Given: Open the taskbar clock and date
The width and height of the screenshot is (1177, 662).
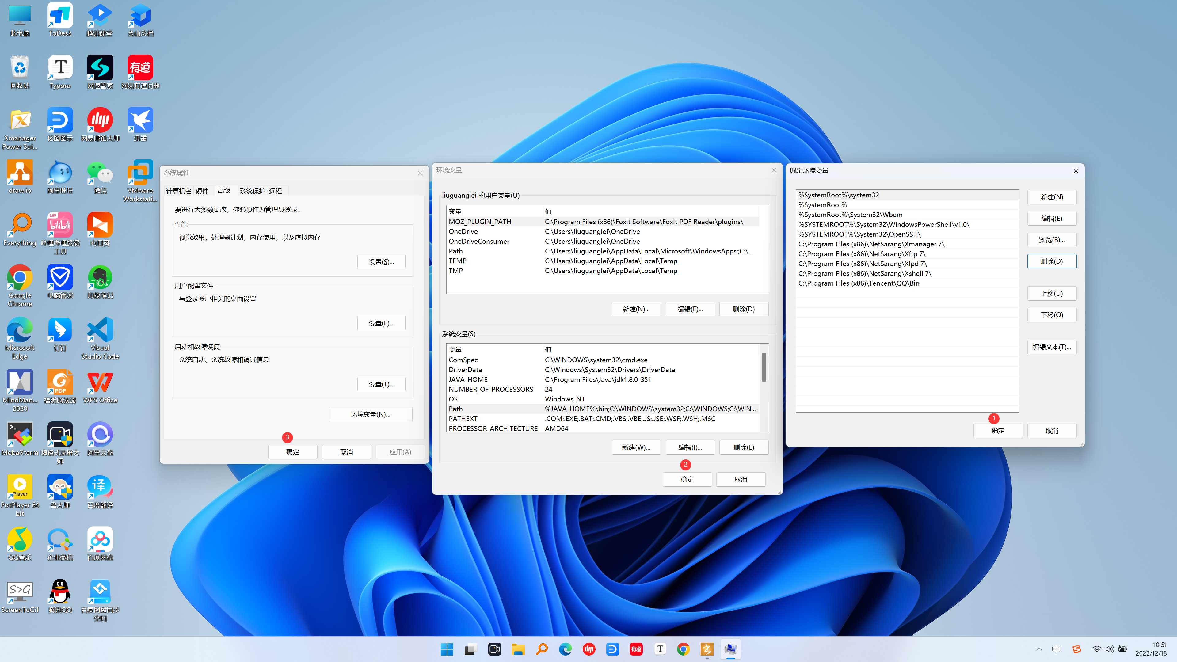Looking at the screenshot, I should pyautogui.click(x=1151, y=649).
